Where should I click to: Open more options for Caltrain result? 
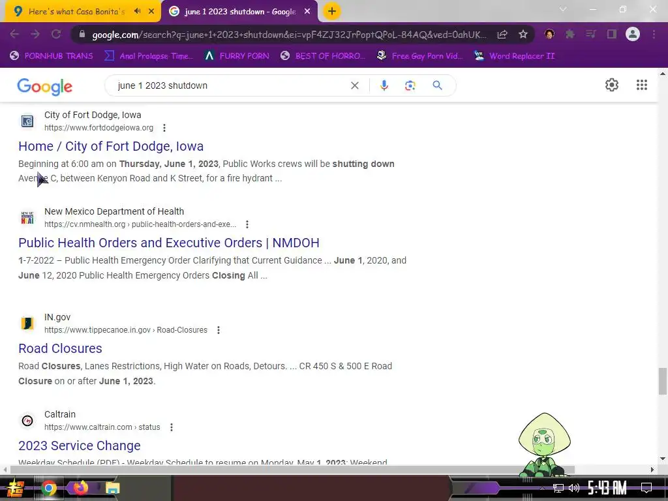pos(172,427)
